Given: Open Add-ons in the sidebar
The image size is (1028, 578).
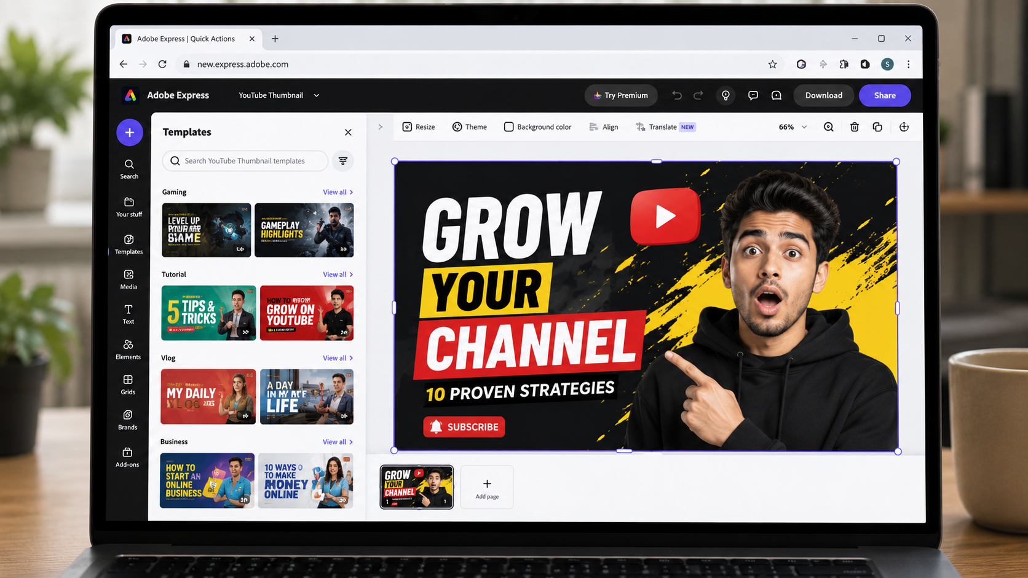Looking at the screenshot, I should [x=127, y=458].
